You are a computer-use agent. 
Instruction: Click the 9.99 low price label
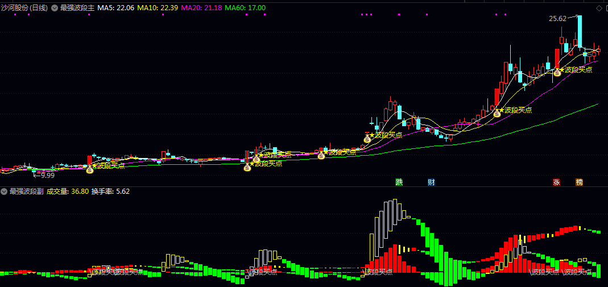coord(47,175)
